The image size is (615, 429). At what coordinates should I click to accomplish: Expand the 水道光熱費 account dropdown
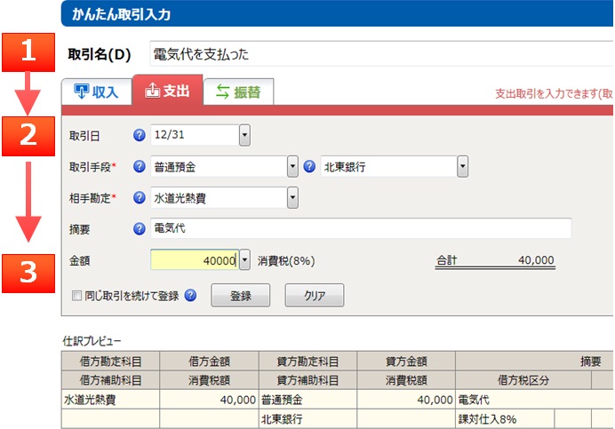pyautogui.click(x=292, y=197)
